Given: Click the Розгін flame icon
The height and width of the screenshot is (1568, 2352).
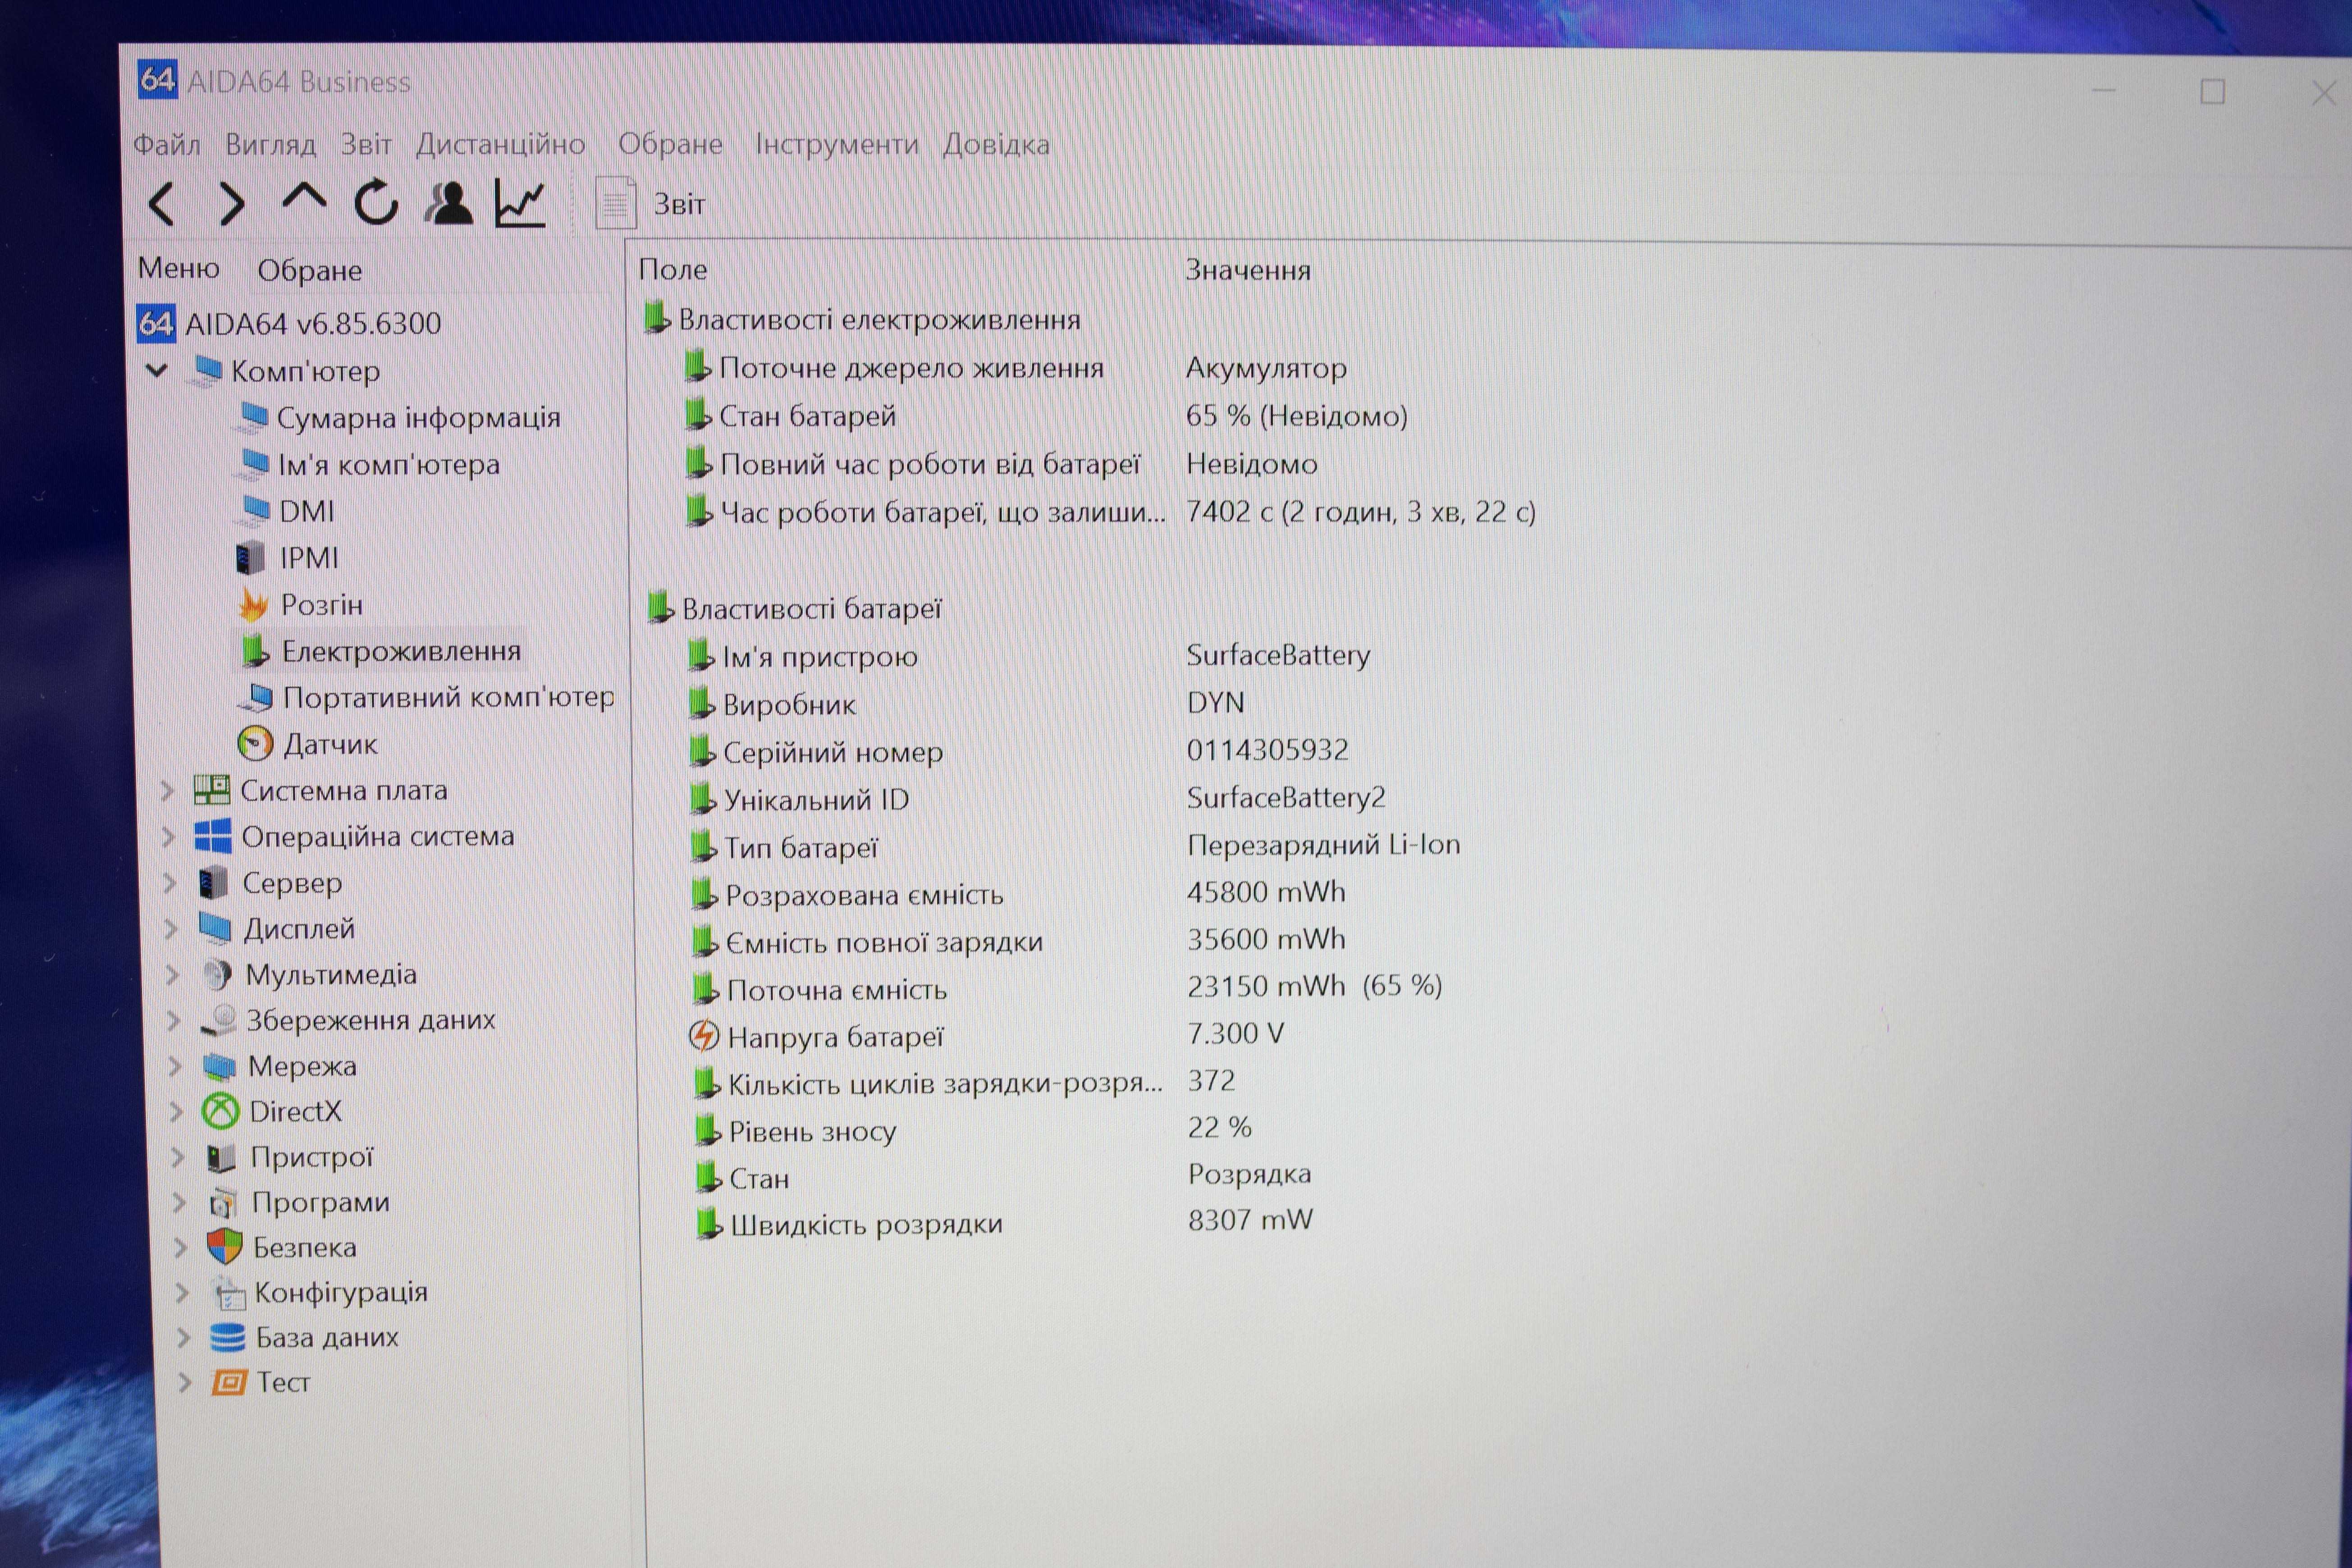Looking at the screenshot, I should click(253, 604).
